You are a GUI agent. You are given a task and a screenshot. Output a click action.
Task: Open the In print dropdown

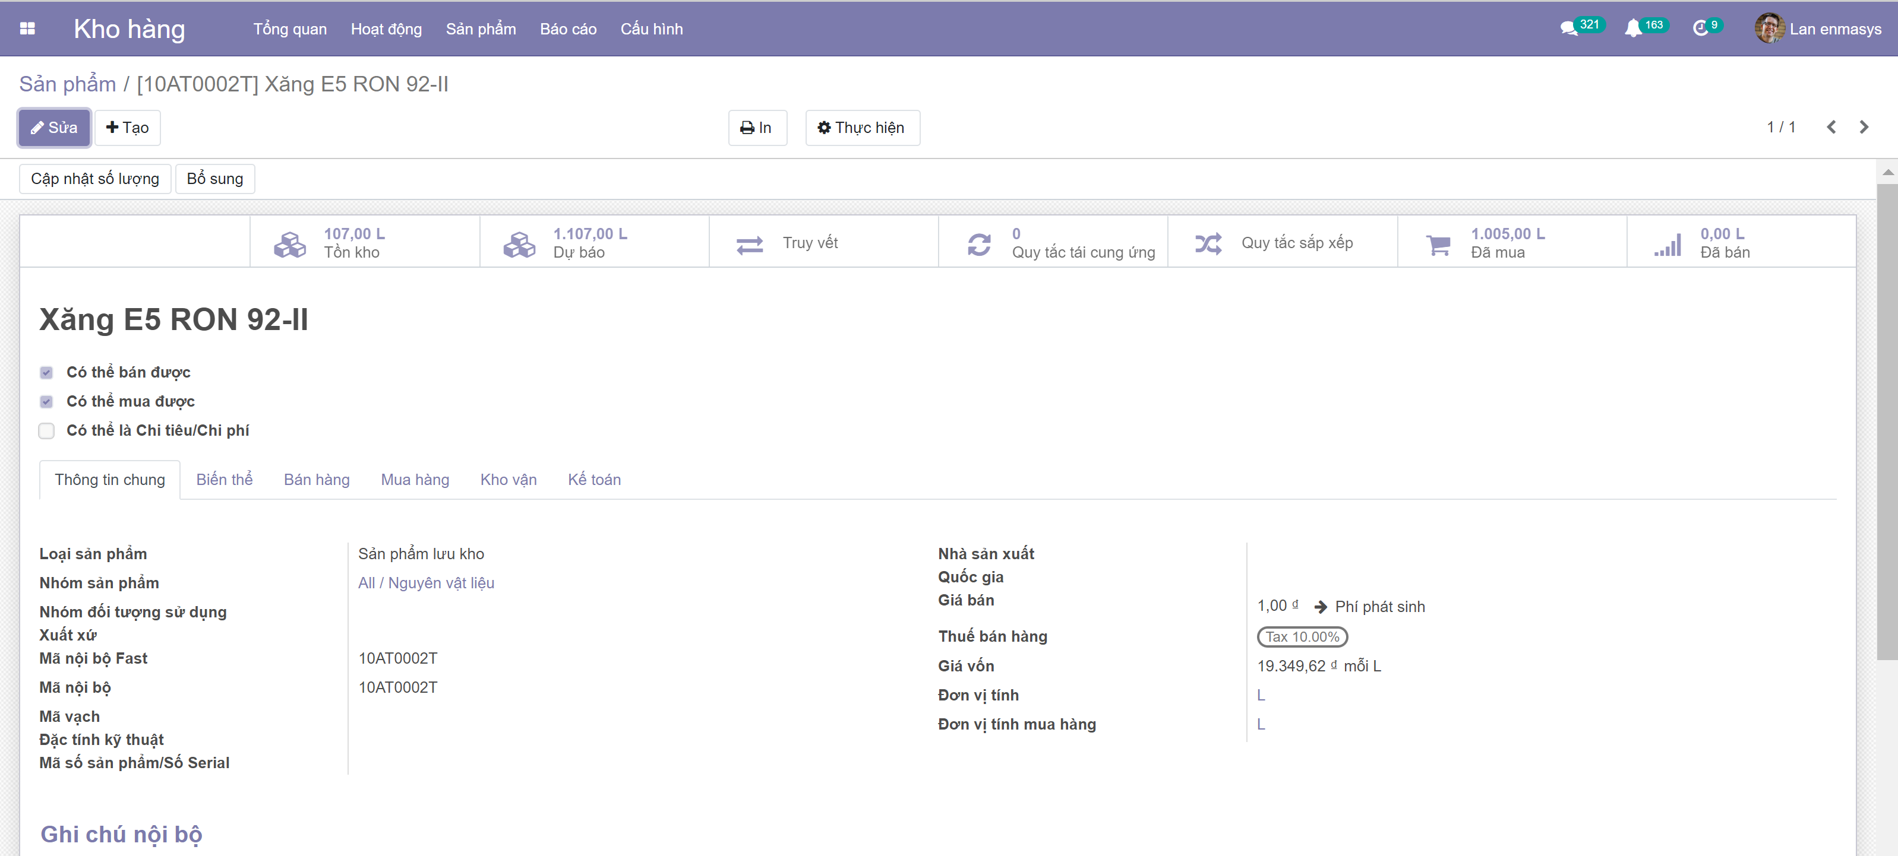click(x=757, y=128)
